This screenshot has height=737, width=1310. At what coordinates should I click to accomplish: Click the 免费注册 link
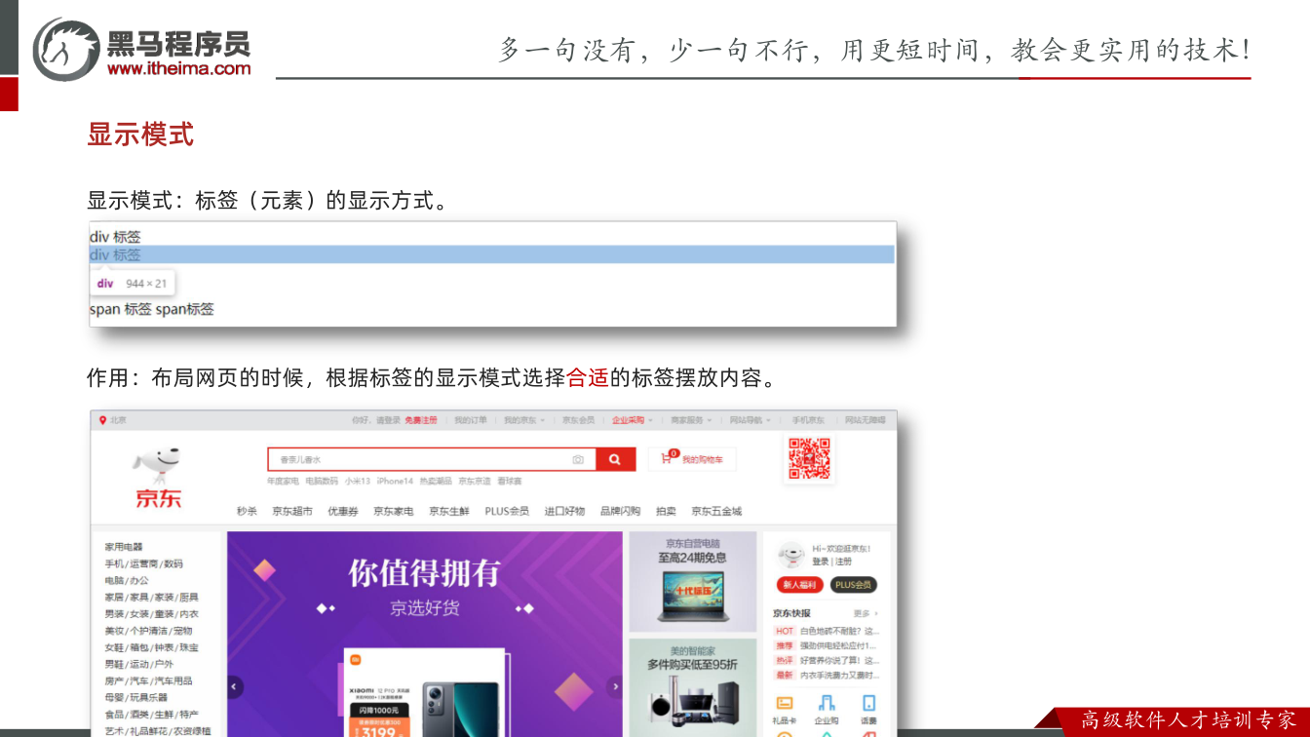click(x=421, y=420)
